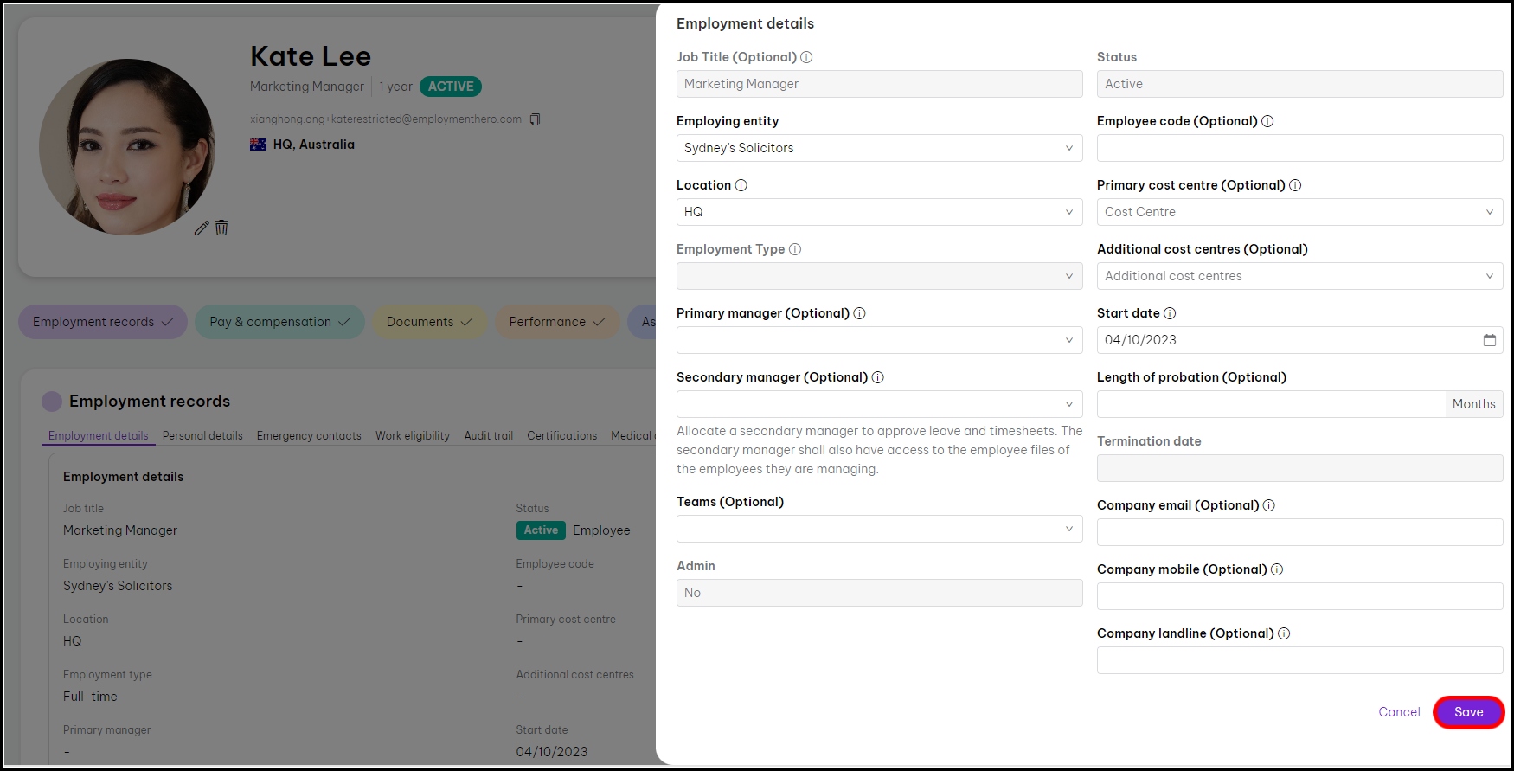
Task: Click the Length of probation input field
Action: point(1270,404)
